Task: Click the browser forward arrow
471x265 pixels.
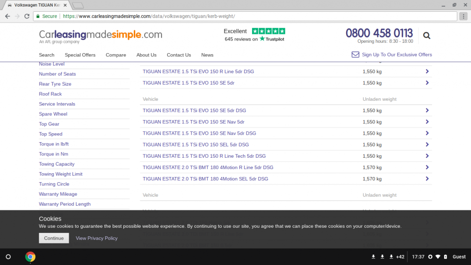Action: point(17,16)
